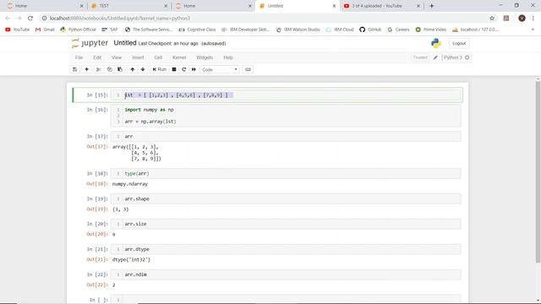Click the import numpy code cell
Viewport: 541px width, 304px height.
(286, 116)
